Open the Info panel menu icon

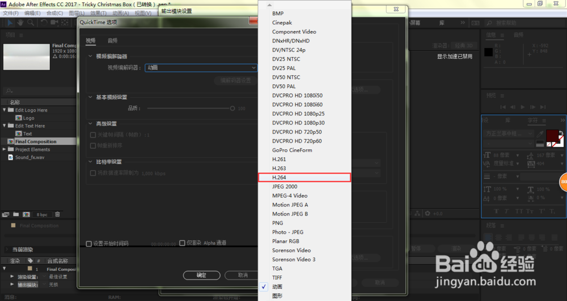(x=502, y=35)
